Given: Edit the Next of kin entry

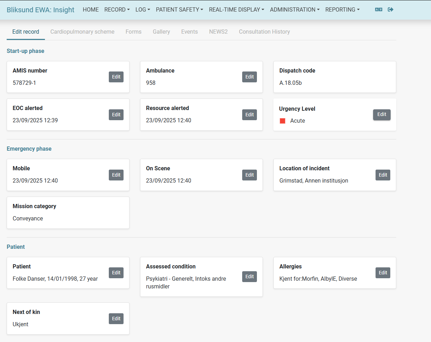Looking at the screenshot, I should click(x=116, y=319).
